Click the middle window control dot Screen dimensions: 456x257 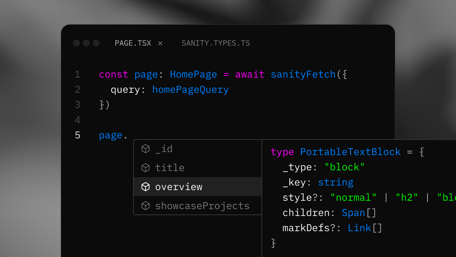click(86, 43)
